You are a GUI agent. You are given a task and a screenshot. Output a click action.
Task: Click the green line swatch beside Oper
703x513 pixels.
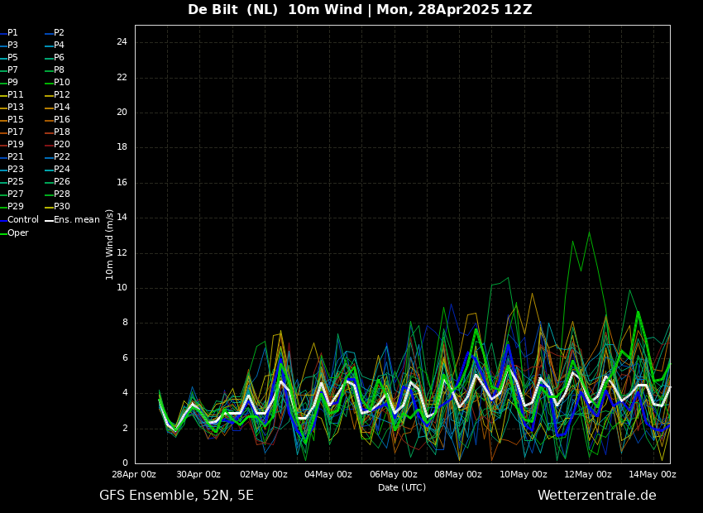3,233
